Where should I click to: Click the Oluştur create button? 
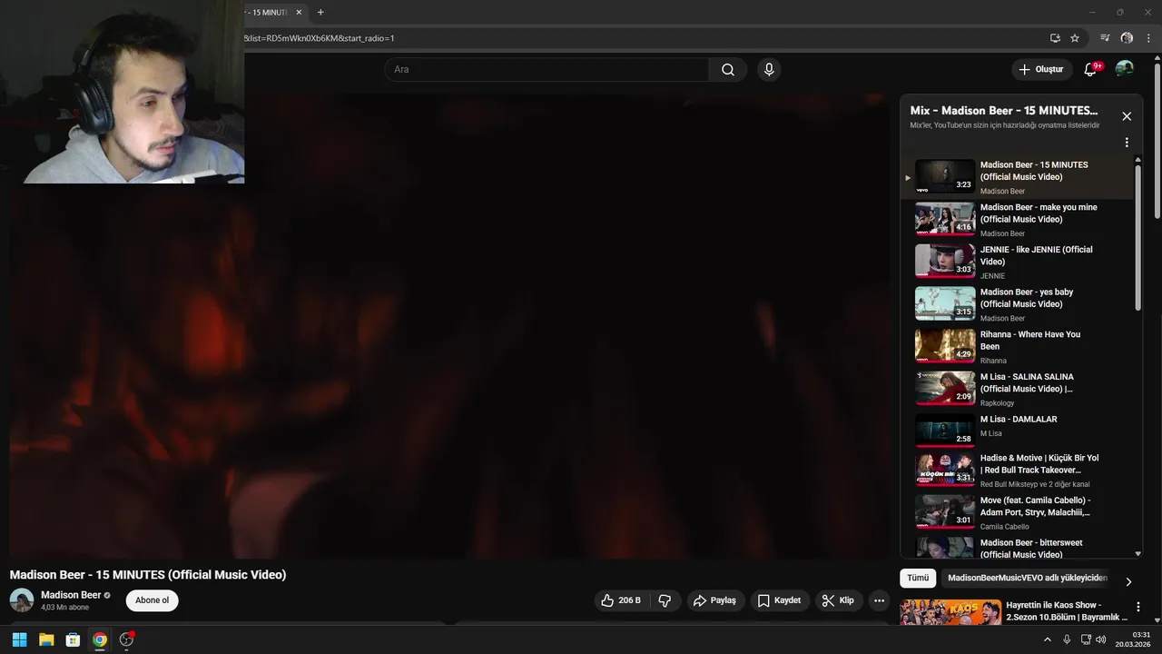click(1042, 69)
